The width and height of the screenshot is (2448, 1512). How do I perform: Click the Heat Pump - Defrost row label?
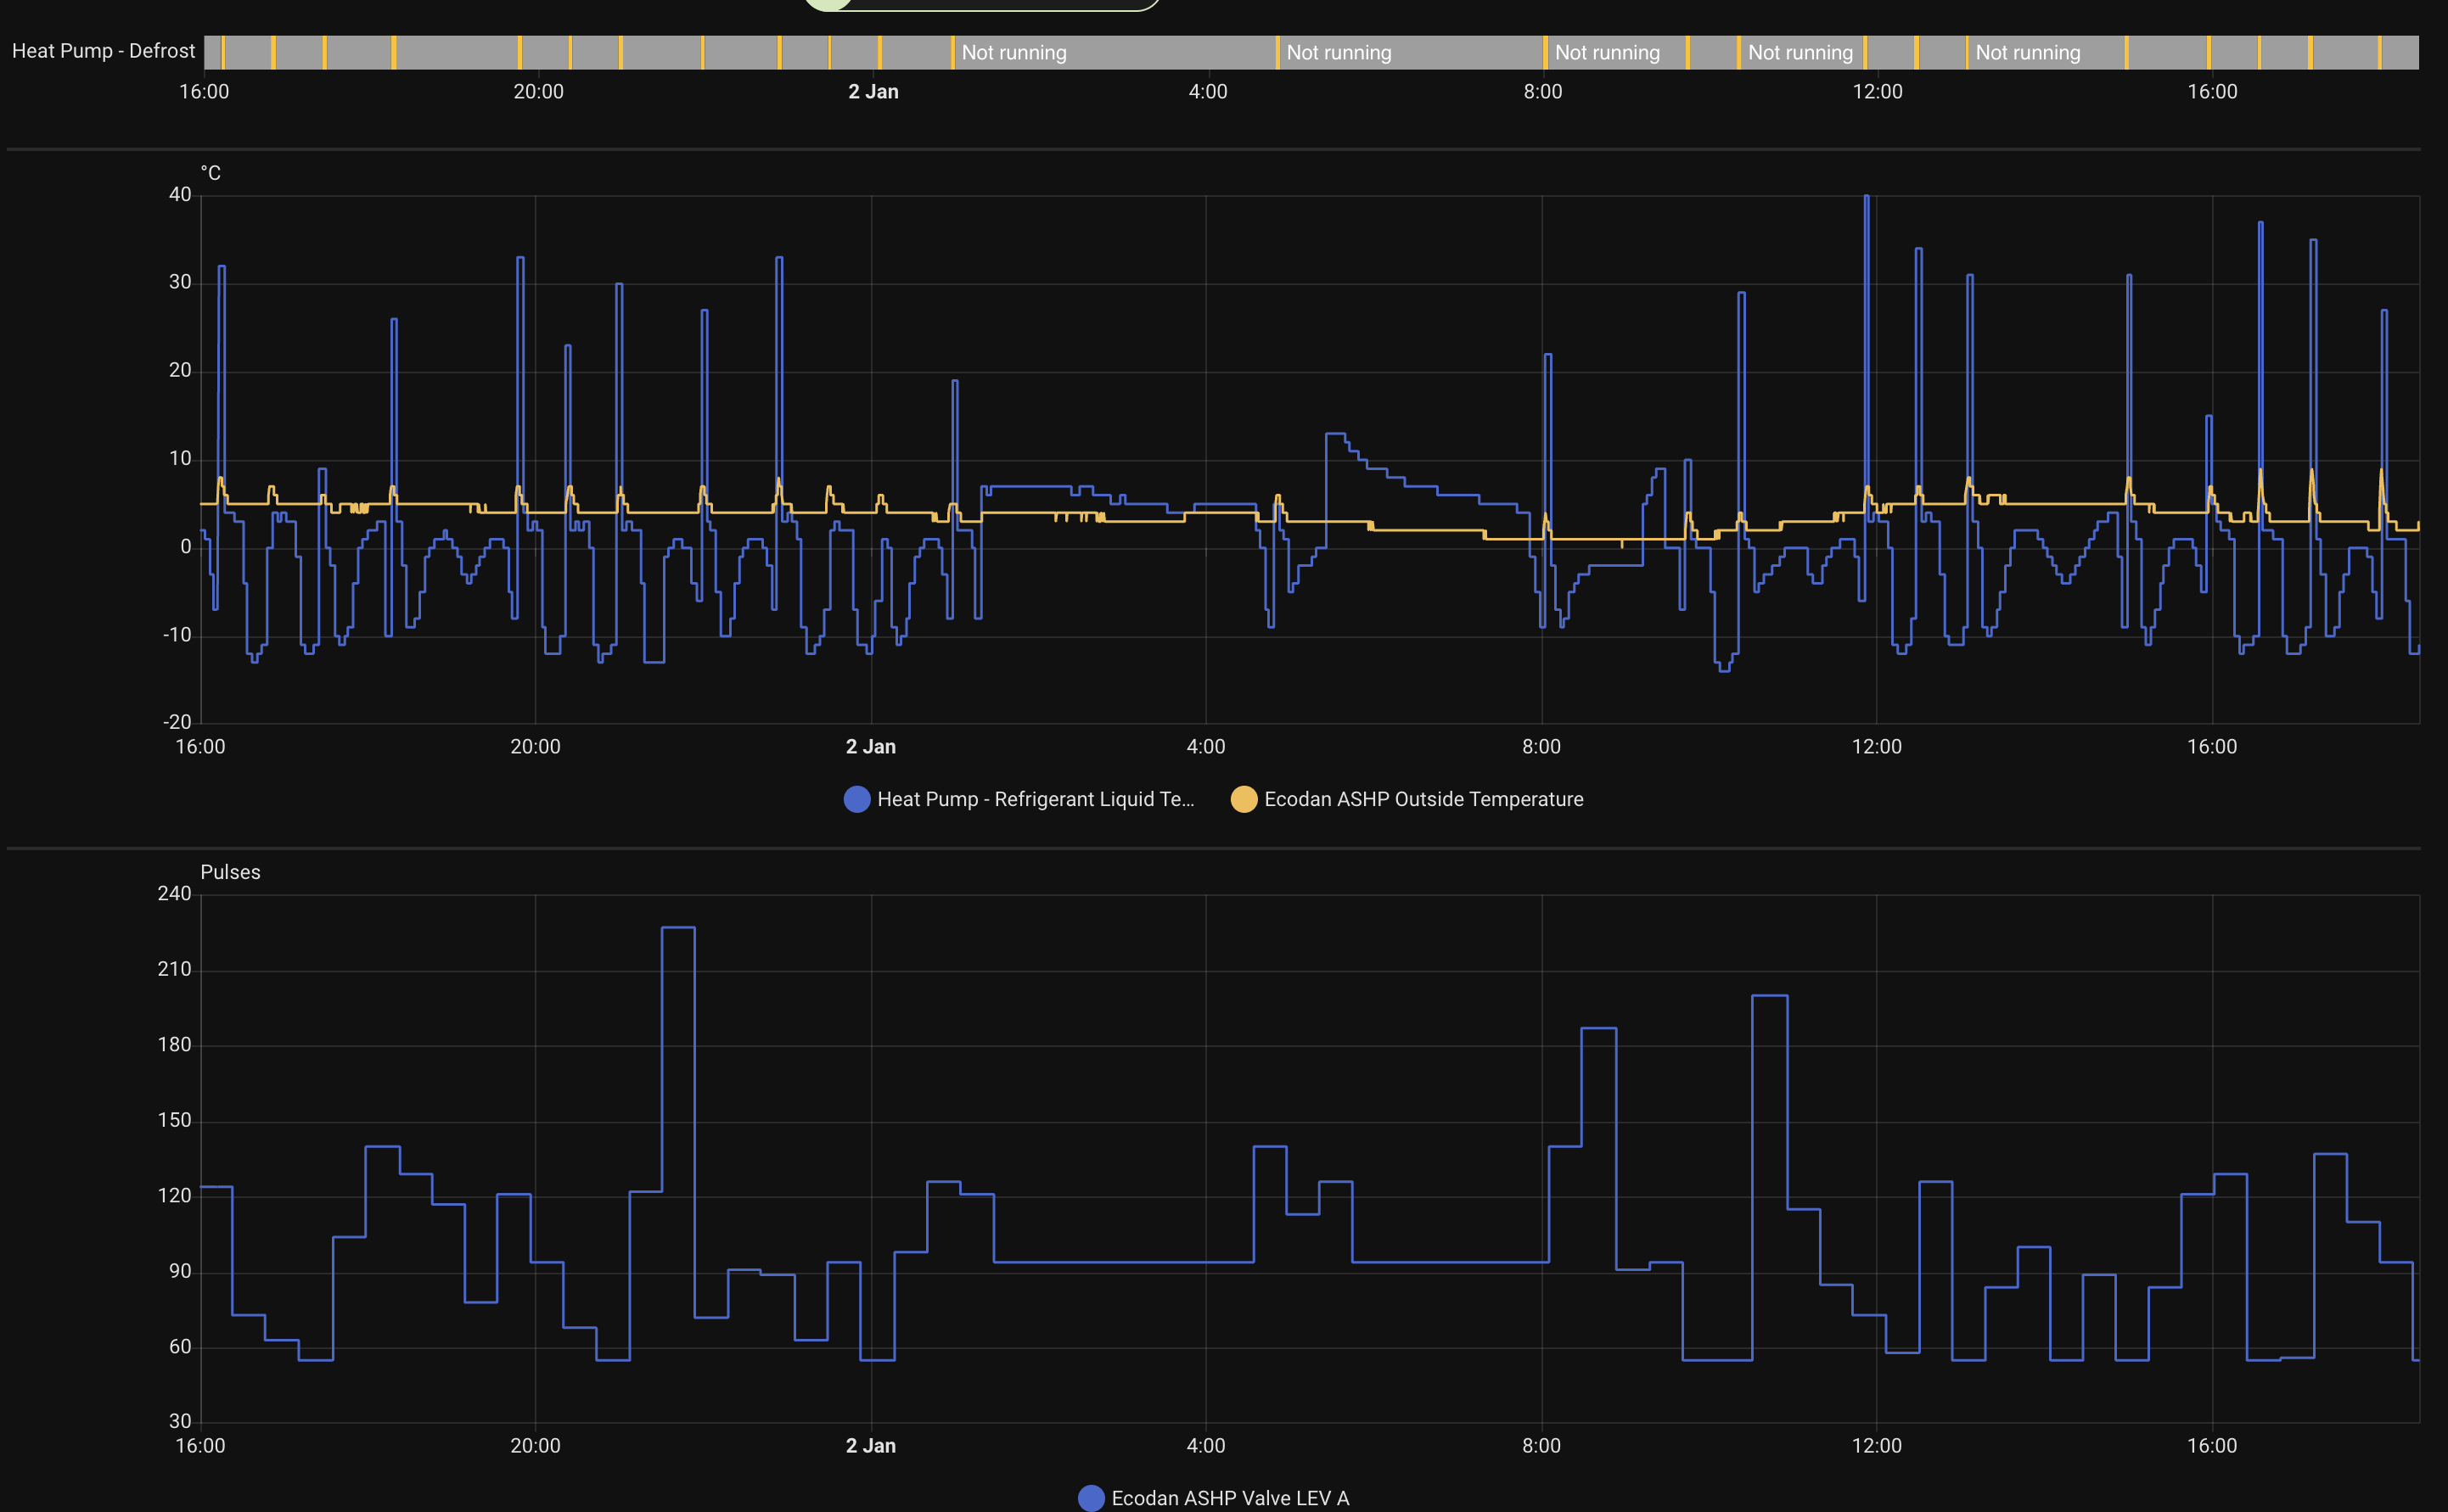click(x=103, y=51)
